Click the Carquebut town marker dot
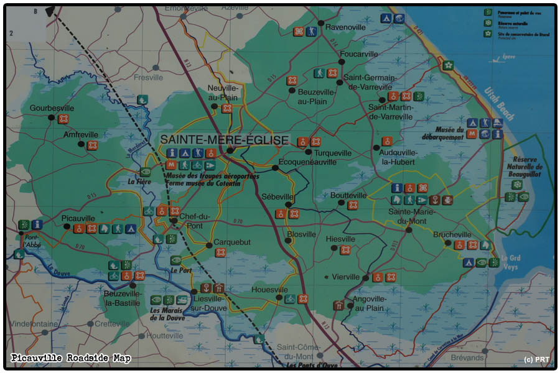560x373 pixels. click(x=209, y=244)
